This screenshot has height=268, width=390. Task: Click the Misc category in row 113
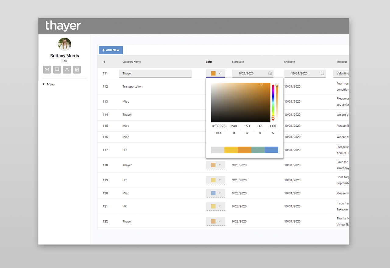pyautogui.click(x=126, y=101)
